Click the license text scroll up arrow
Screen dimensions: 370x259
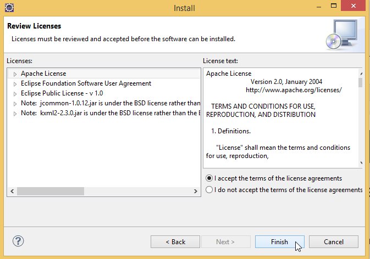pyautogui.click(x=361, y=74)
